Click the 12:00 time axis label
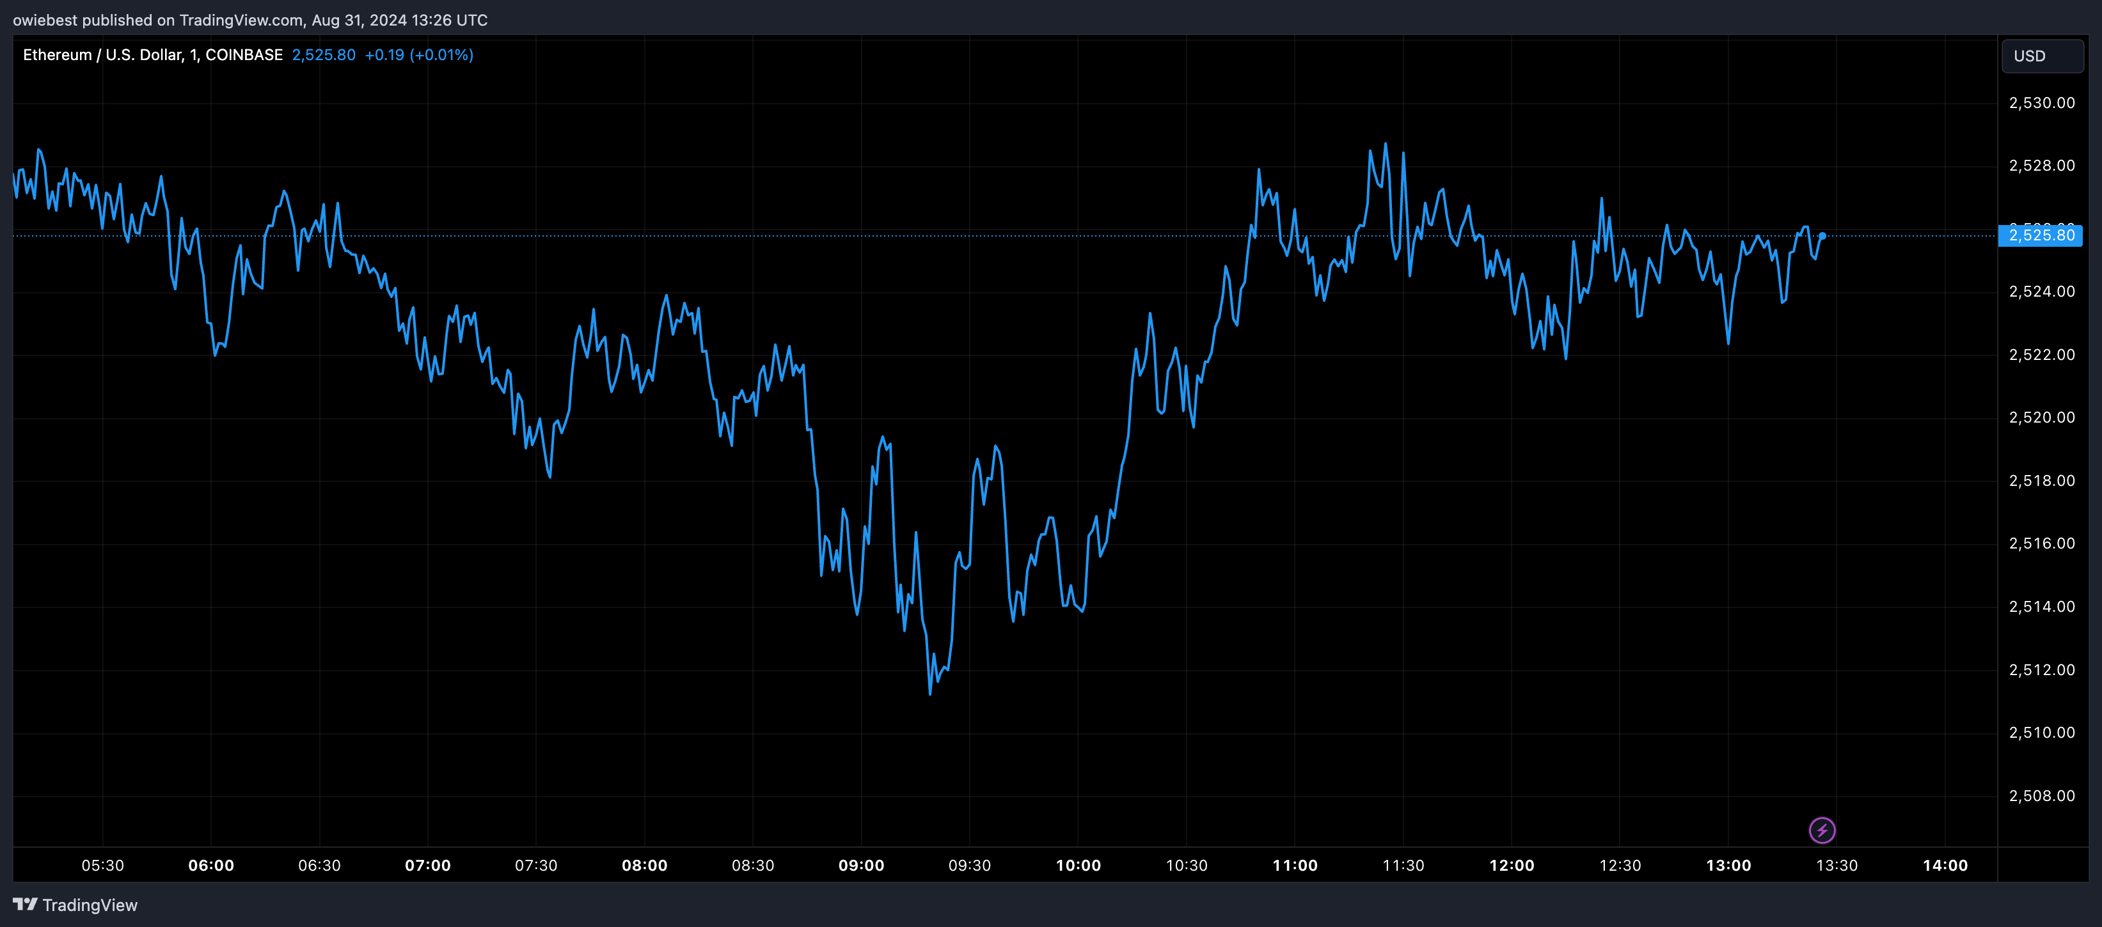The width and height of the screenshot is (2102, 927). pos(1511,865)
